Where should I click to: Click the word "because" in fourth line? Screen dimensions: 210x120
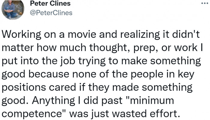pos(49,74)
